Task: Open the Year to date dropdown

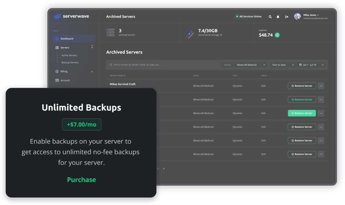Action: (x=283, y=65)
